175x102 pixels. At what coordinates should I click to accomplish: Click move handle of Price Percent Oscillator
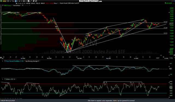point(5,61)
